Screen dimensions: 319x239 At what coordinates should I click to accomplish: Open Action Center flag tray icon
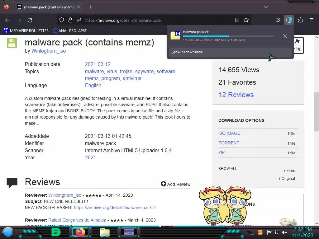pos(269,232)
